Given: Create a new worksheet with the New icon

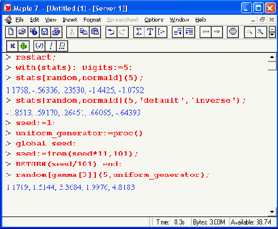Looking at the screenshot, I should coord(11,32).
